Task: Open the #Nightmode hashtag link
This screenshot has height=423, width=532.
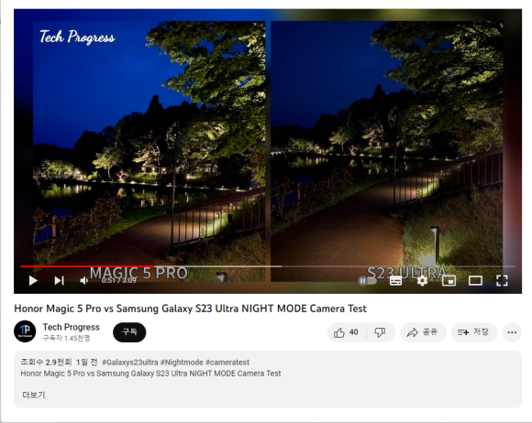Action: pos(182,363)
